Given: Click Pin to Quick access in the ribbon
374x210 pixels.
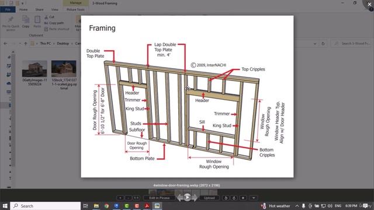Looking at the screenshot, I should 11,23.
